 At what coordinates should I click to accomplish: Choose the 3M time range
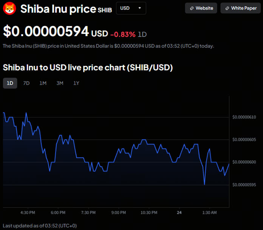tap(60, 83)
